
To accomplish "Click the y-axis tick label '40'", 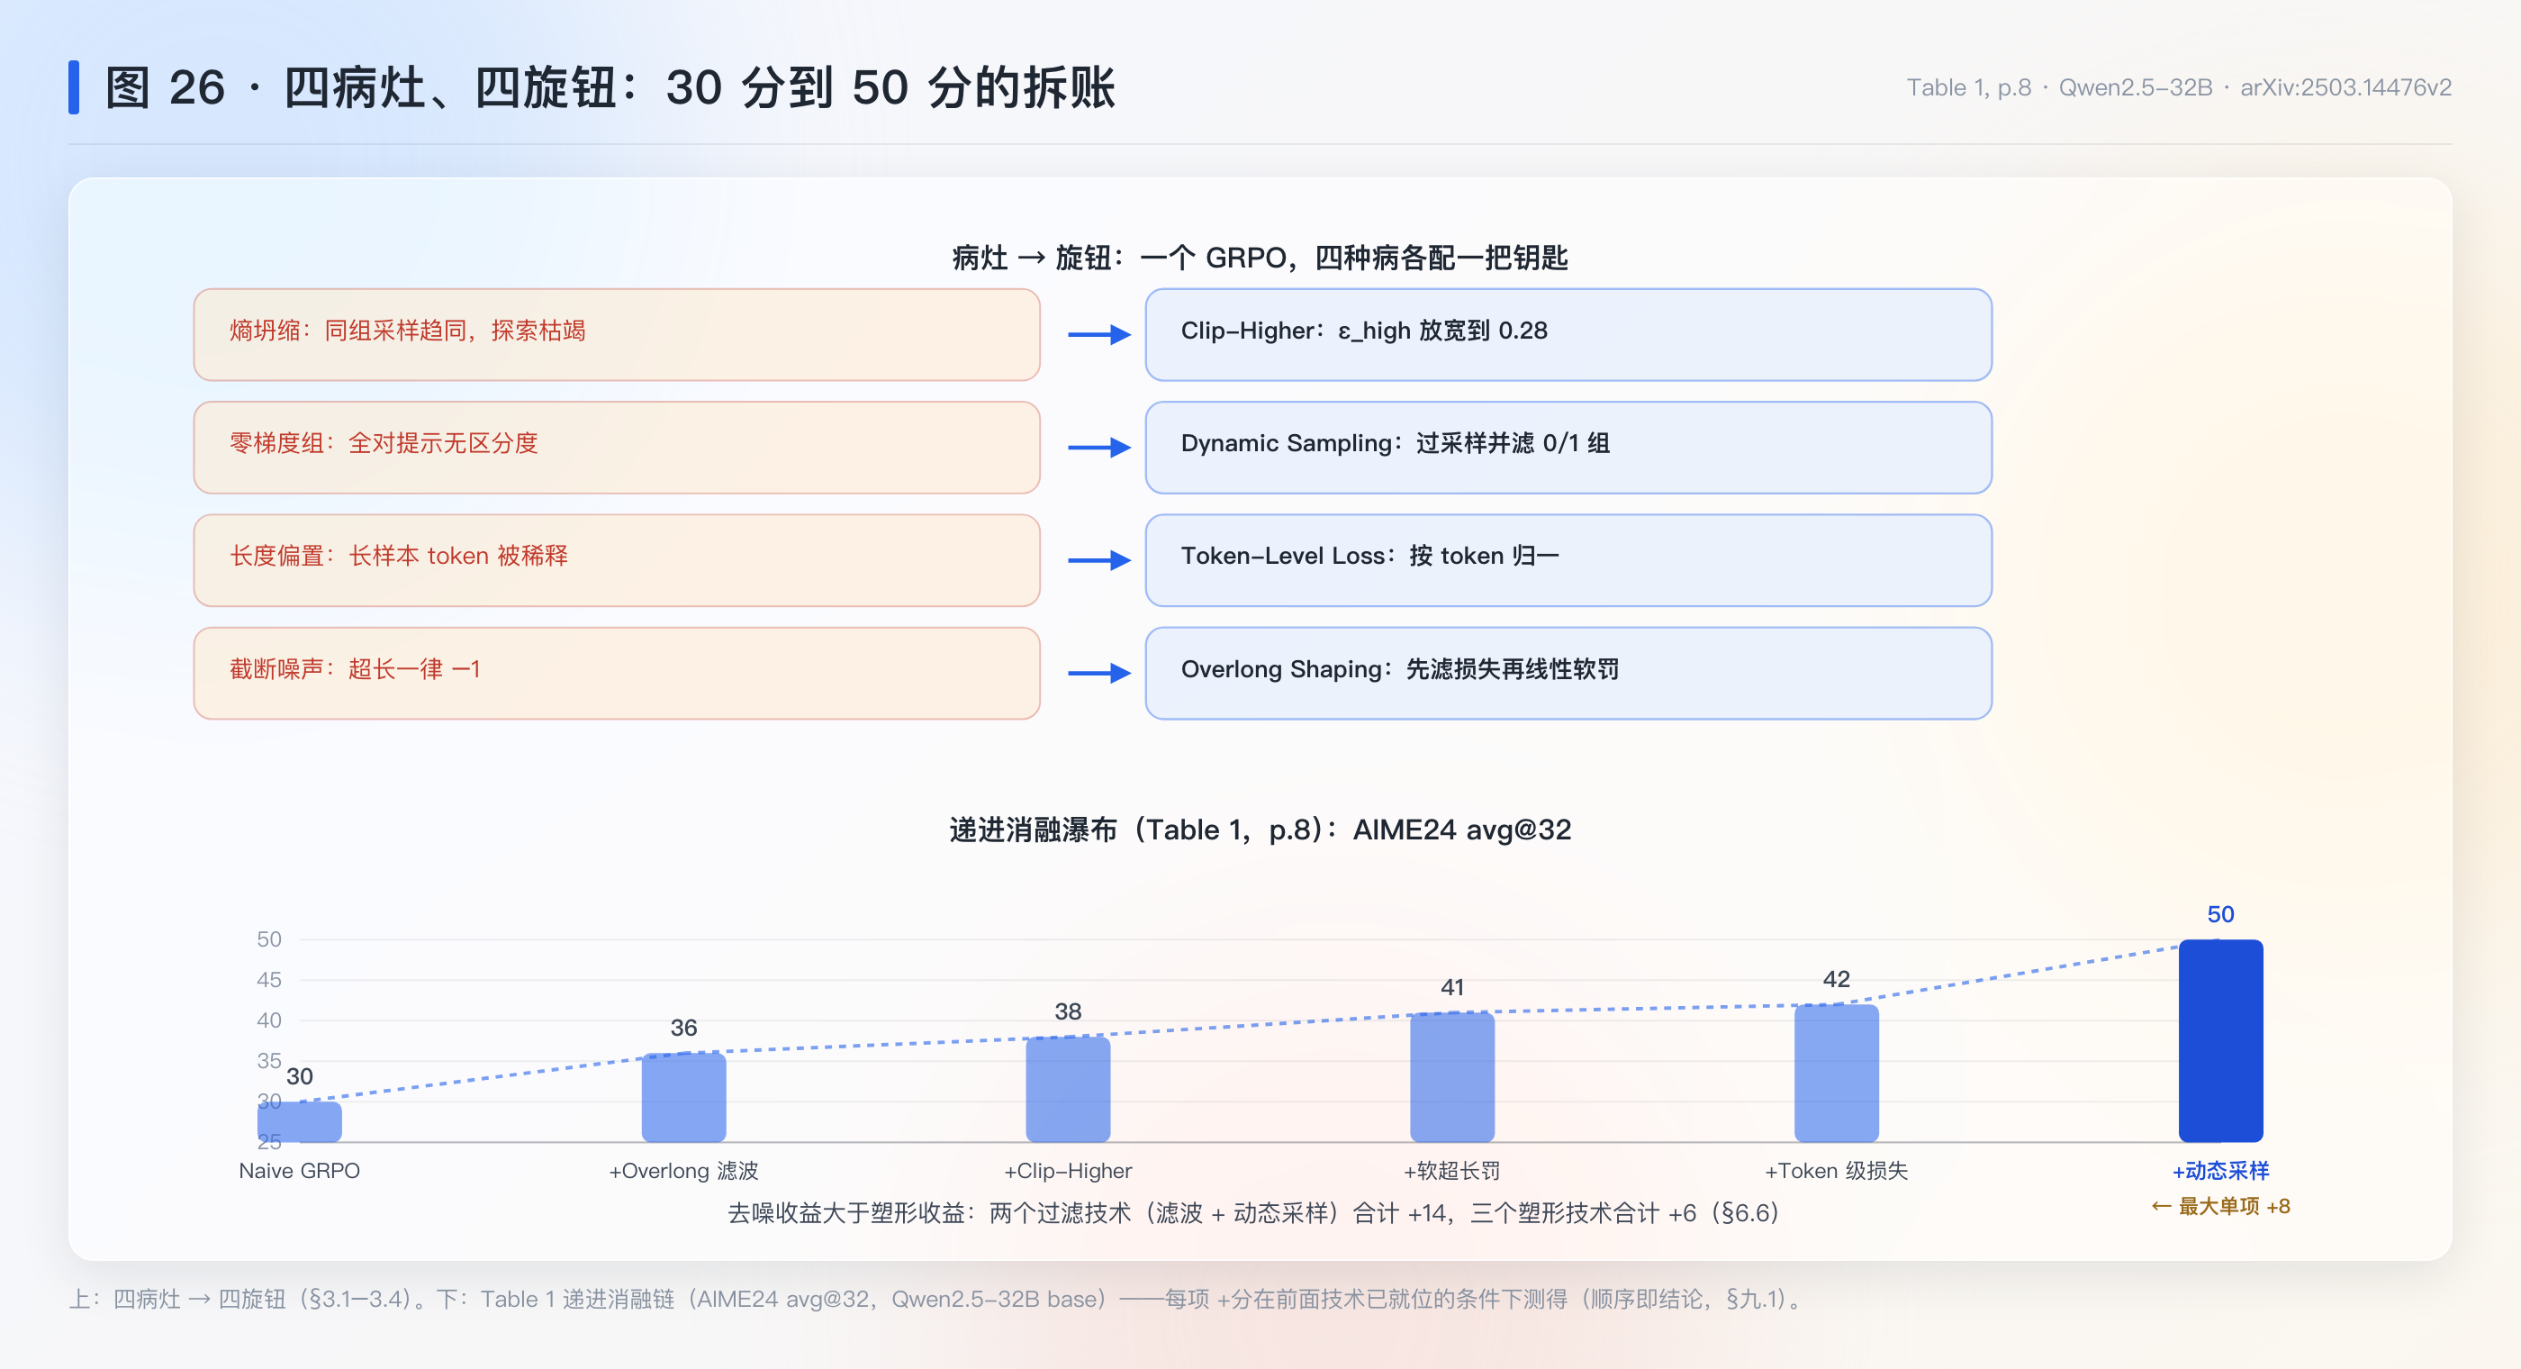I will click(x=269, y=1020).
